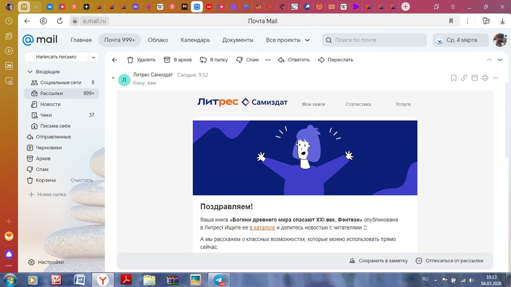The height and width of the screenshot is (287, 511).
Task: Open Telegram from the taskbar
Action: 219,280
